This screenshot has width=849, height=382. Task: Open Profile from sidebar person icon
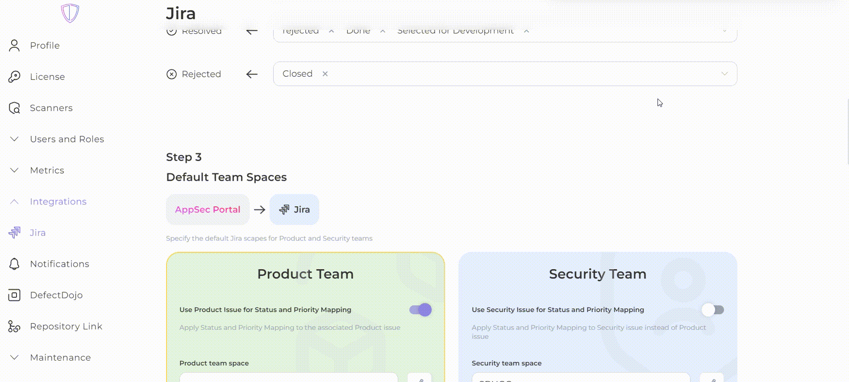(14, 46)
